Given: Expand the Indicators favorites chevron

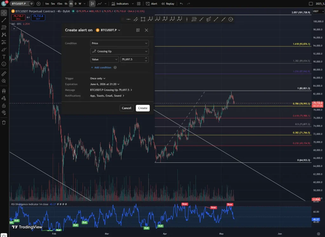Looking at the screenshot, I should 133,4.
